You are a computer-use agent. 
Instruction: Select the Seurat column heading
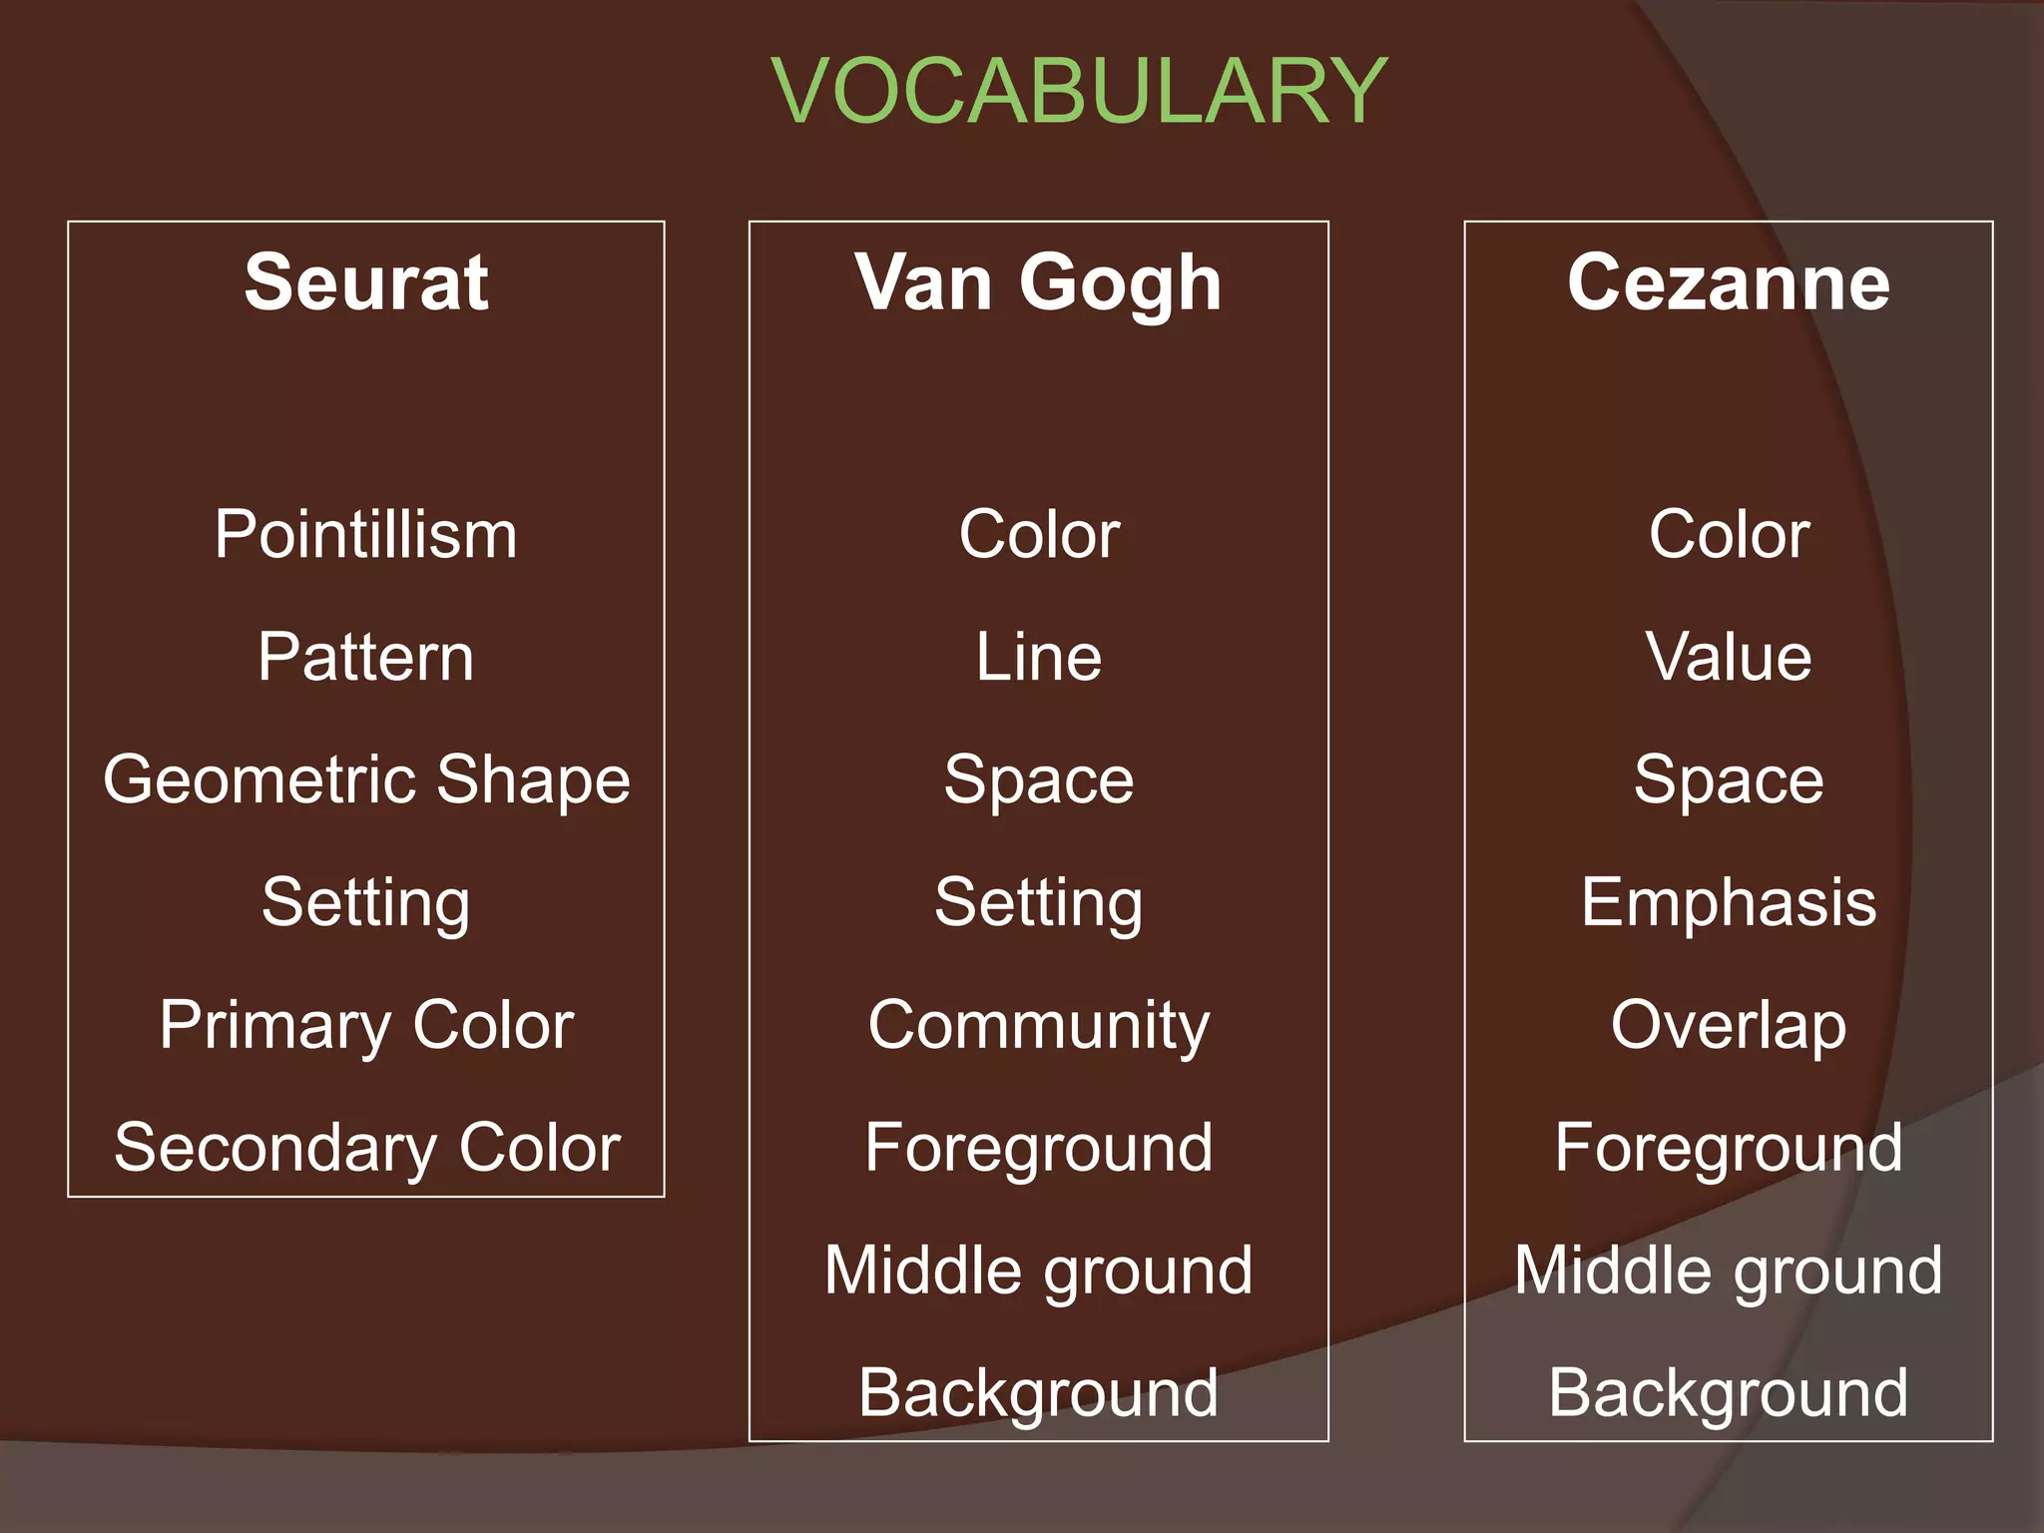366,281
